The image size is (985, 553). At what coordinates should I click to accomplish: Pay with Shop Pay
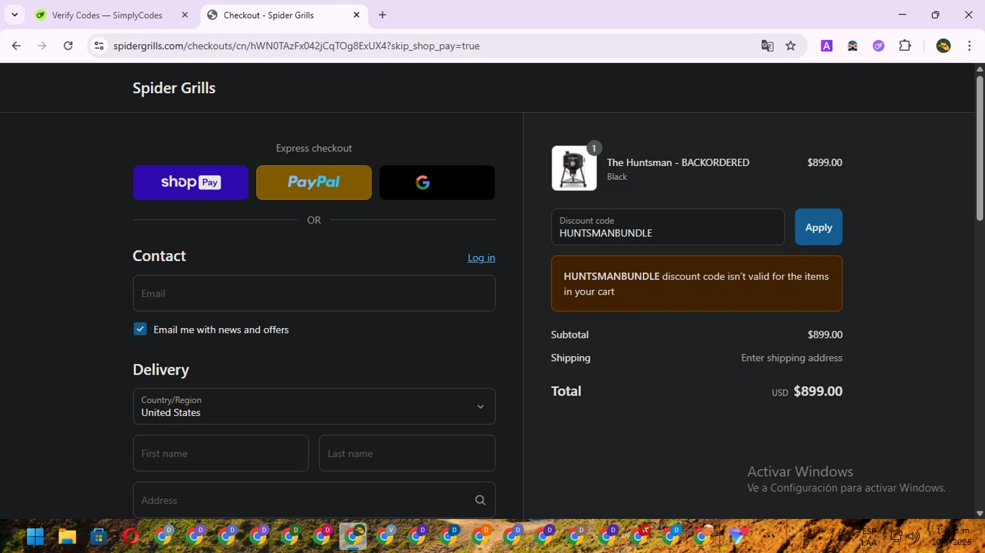click(190, 182)
